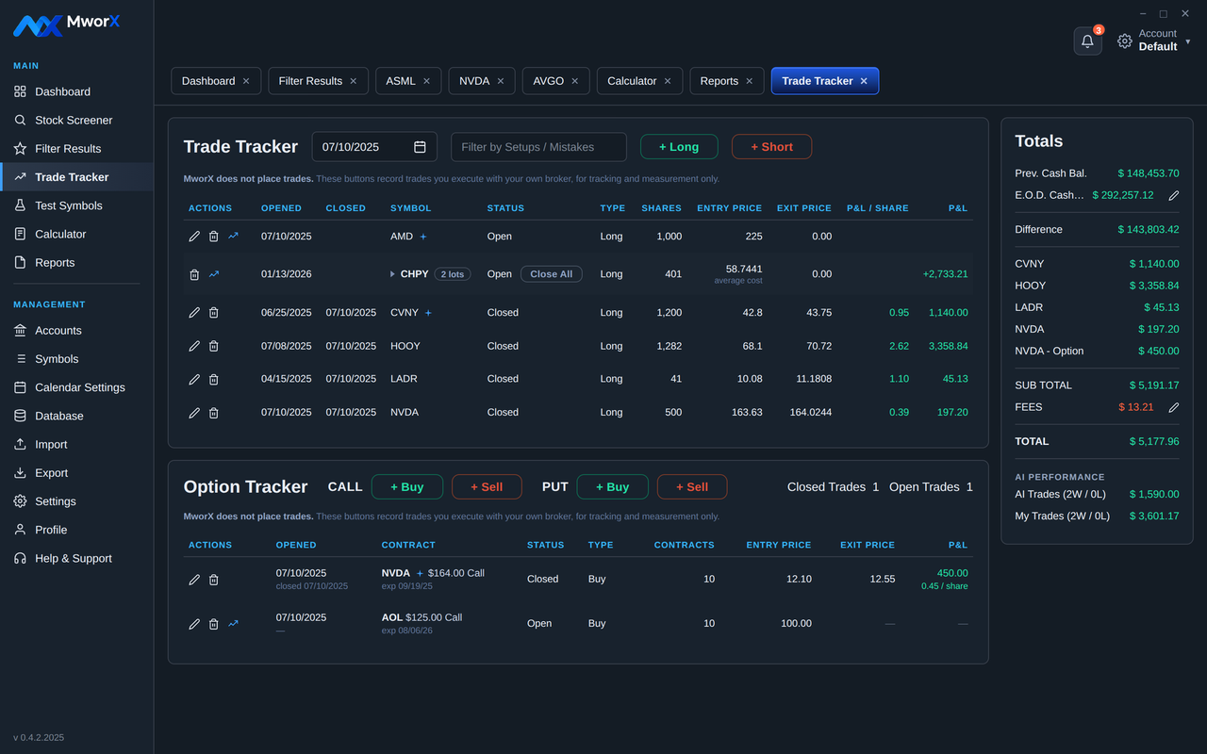Open chart for CHPY trade
Screen dimensions: 1207x754
pyautogui.click(x=214, y=274)
